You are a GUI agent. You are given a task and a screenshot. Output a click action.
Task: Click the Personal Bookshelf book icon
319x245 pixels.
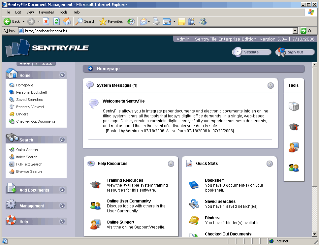[11, 92]
